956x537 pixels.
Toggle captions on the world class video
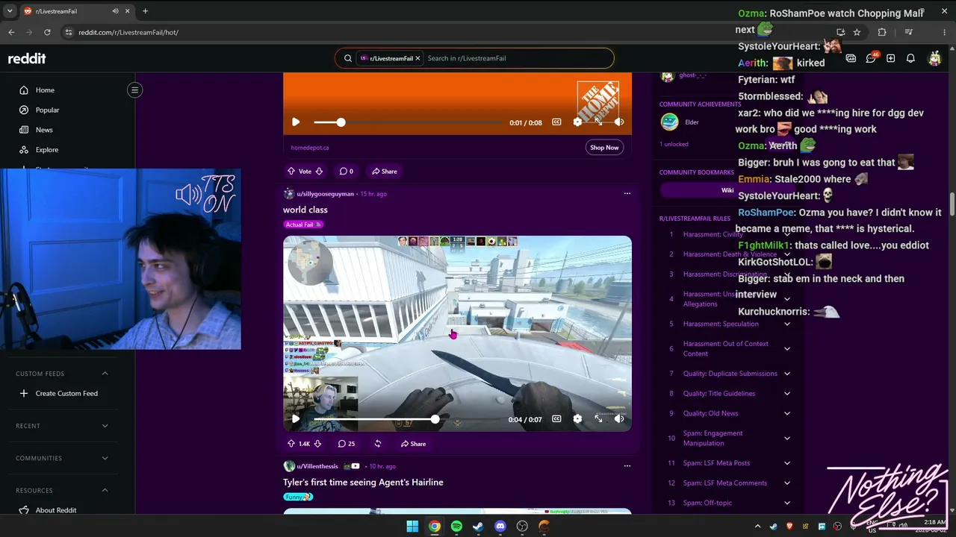pyautogui.click(x=556, y=419)
